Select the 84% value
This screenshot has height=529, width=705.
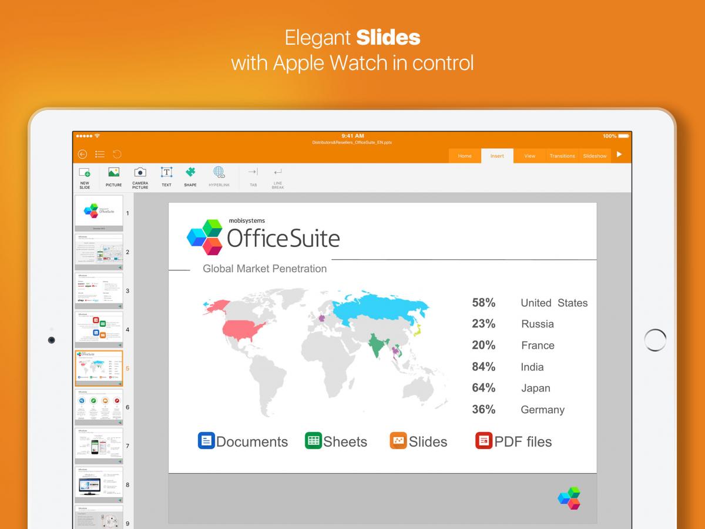[484, 367]
